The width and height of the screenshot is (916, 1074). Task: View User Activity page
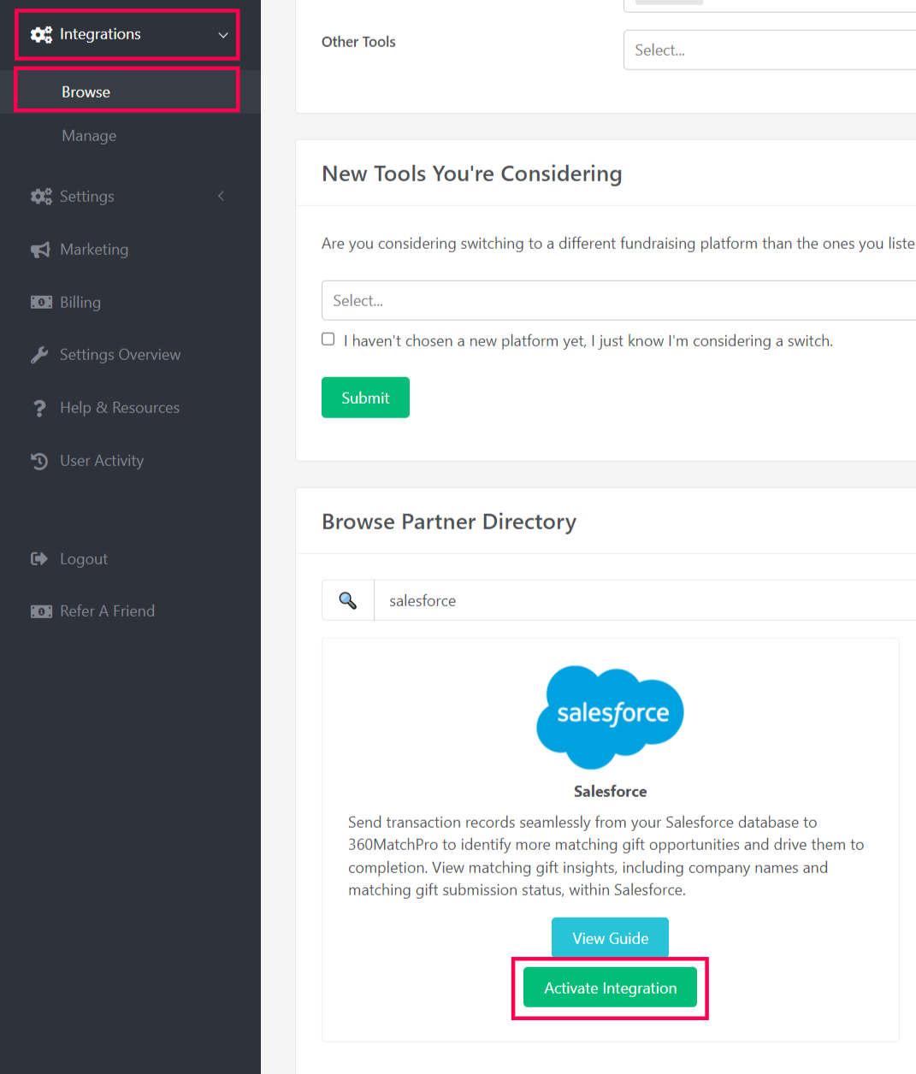[102, 461]
